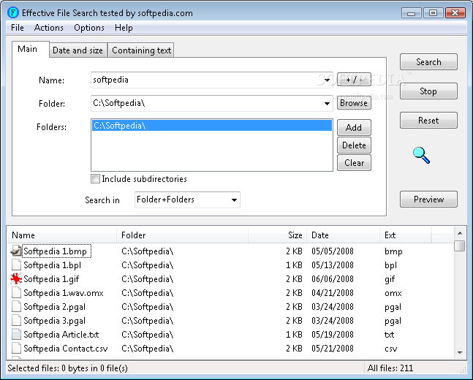
Task: Expand the Name field dropdown arrow
Action: coord(327,80)
